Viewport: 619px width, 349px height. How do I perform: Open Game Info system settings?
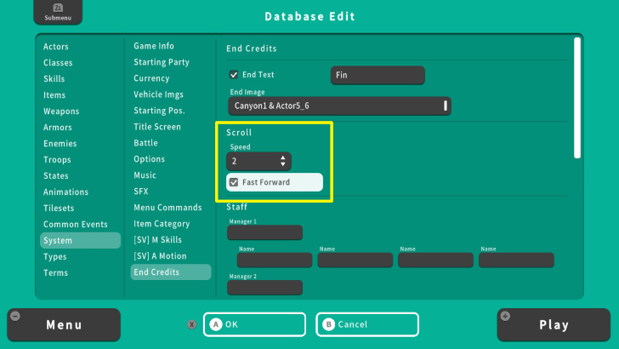coord(154,46)
